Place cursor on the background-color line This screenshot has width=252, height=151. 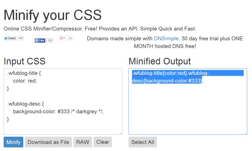point(58,111)
